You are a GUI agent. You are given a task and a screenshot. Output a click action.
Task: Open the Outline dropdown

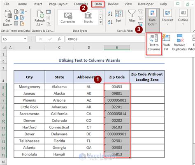tap(183, 17)
